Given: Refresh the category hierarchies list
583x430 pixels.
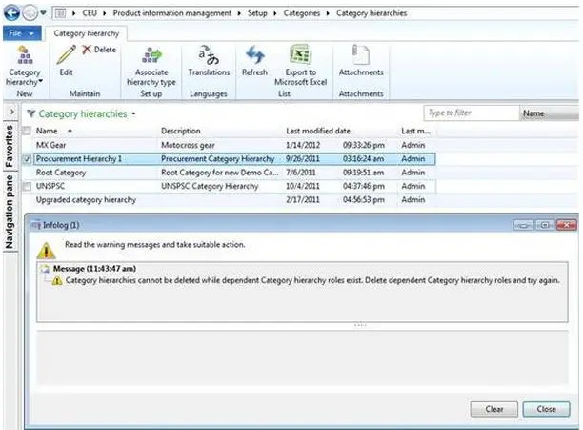Looking at the screenshot, I should (x=254, y=57).
